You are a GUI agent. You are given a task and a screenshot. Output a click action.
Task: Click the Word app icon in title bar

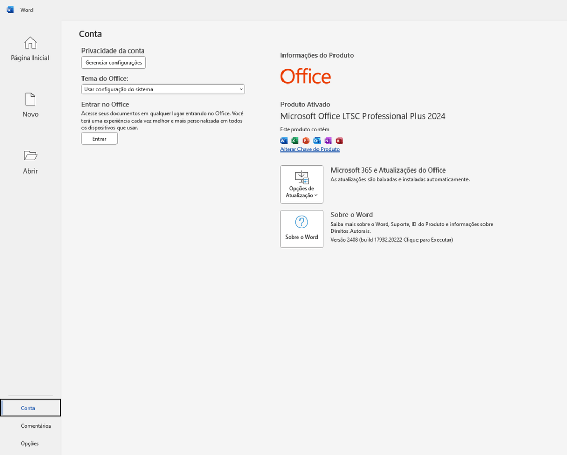click(x=10, y=10)
